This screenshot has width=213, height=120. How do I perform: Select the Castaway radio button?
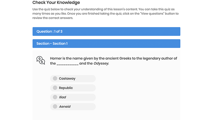(55, 78)
